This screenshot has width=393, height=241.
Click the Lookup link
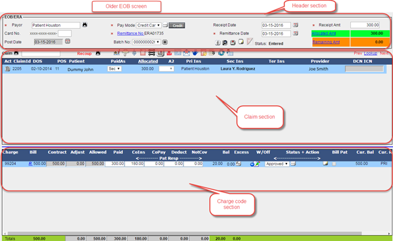[371, 53]
